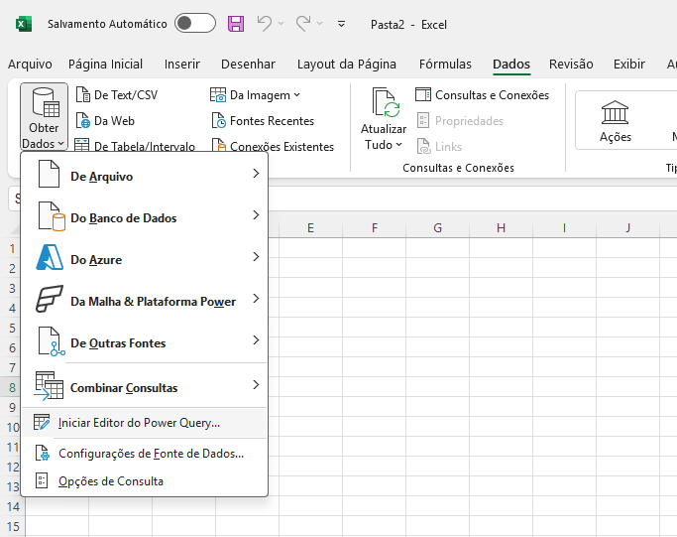
Task: Click the Atualizar Tudo refresh icon
Action: click(x=384, y=104)
